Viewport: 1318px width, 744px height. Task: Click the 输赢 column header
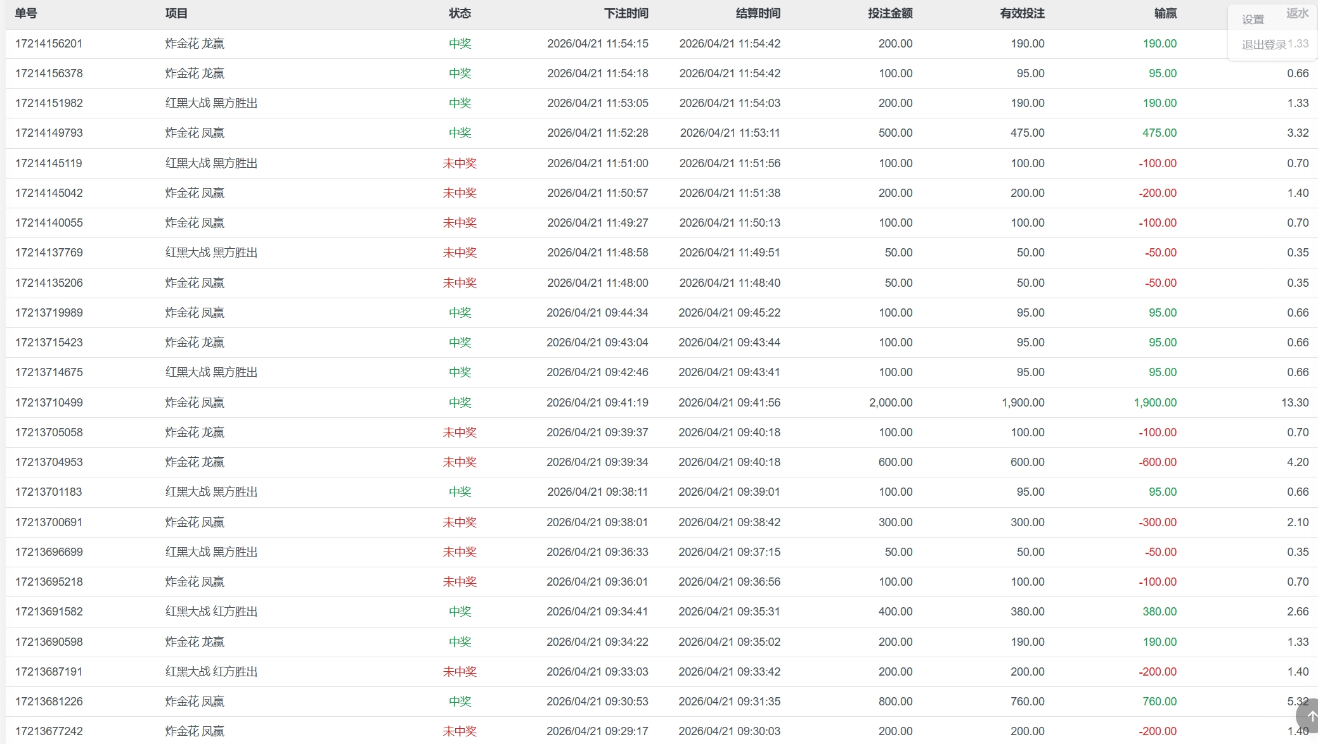1165,13
